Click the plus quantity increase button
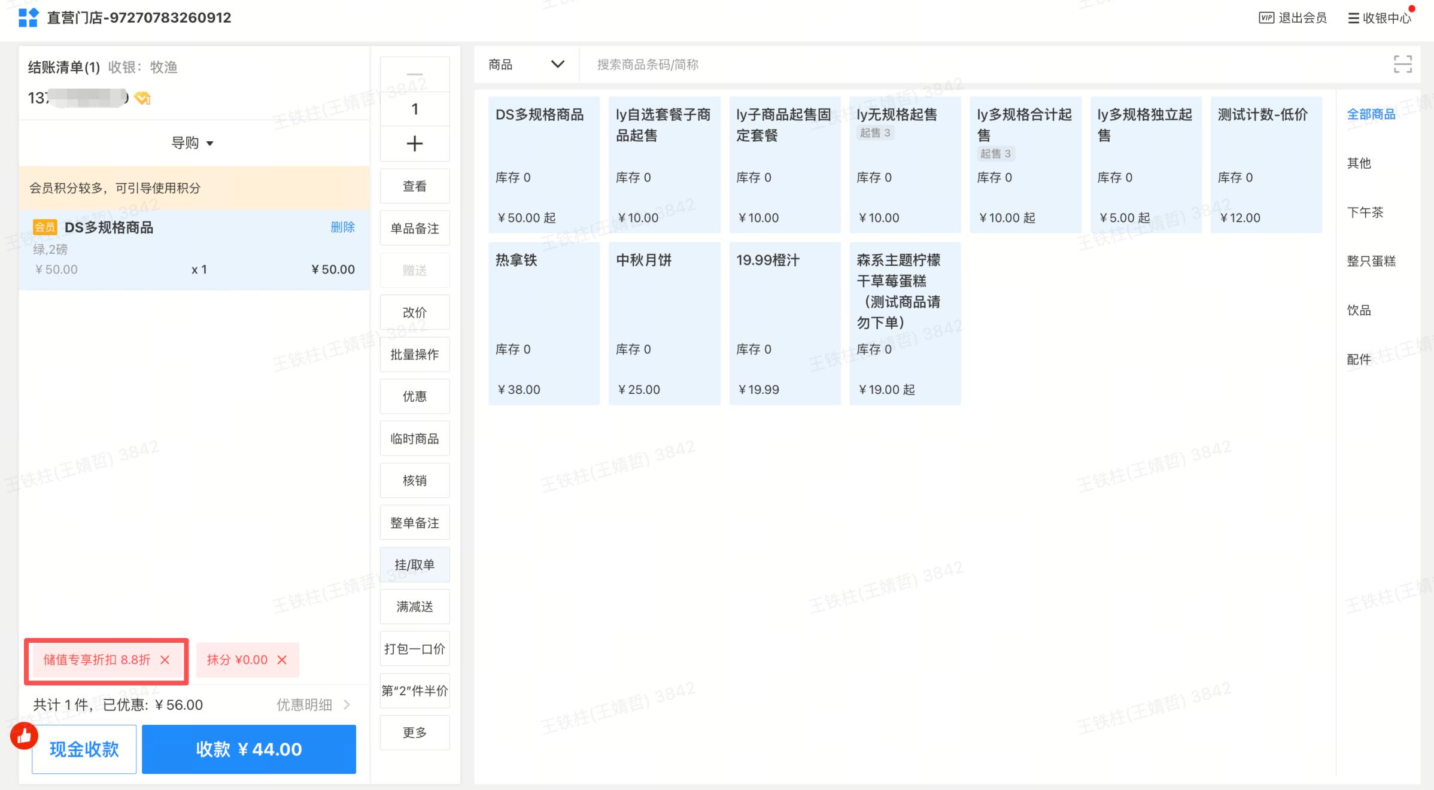 click(415, 144)
